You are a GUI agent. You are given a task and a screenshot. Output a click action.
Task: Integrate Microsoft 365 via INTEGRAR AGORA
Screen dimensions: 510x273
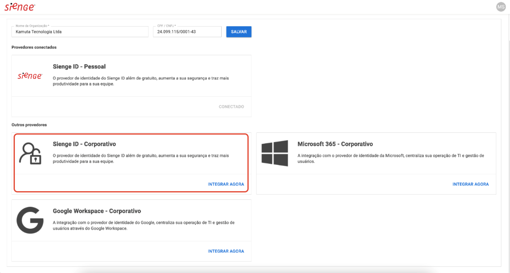coord(470,184)
